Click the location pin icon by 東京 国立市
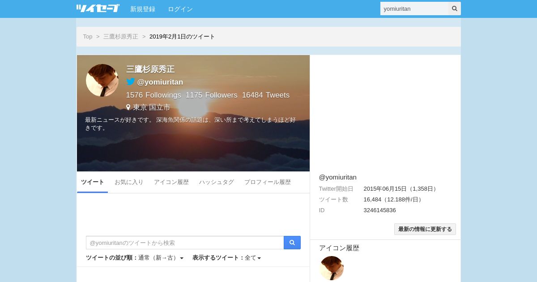The height and width of the screenshot is (282, 537). point(128,107)
